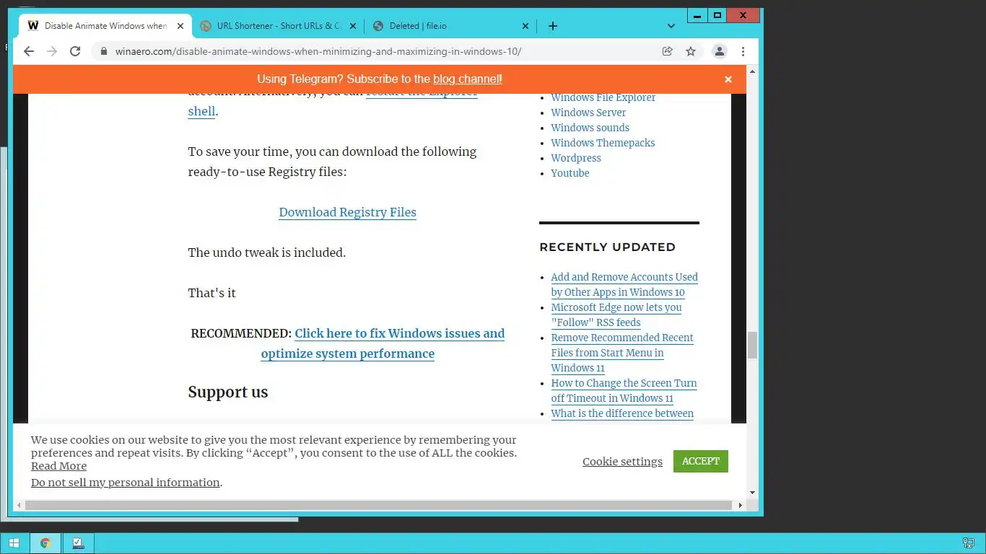Select the Disable Animate Windows tab
This screenshot has width=986, height=554.
105,26
